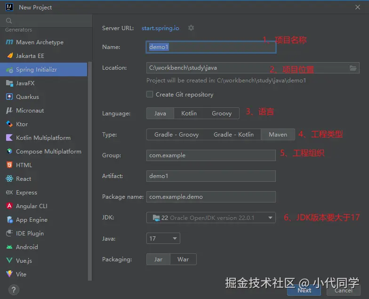Choose Gradle - Kotlin project type
This screenshot has height=299, width=369.
(233, 135)
